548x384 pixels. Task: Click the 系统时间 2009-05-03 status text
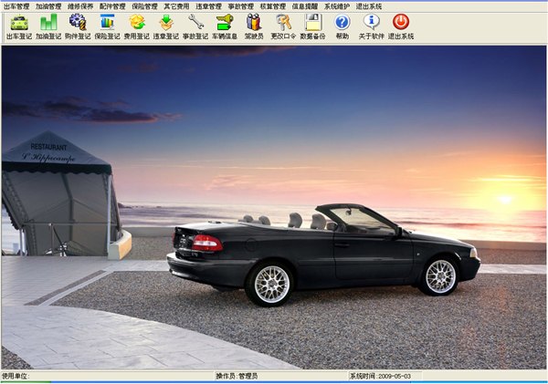click(x=381, y=376)
